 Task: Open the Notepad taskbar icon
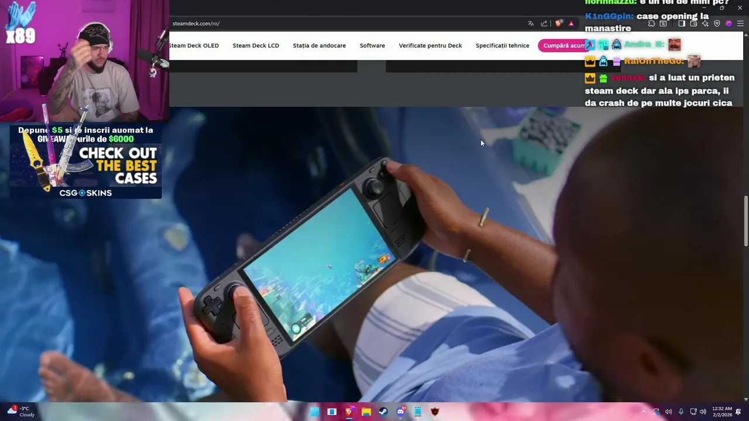[418, 412]
